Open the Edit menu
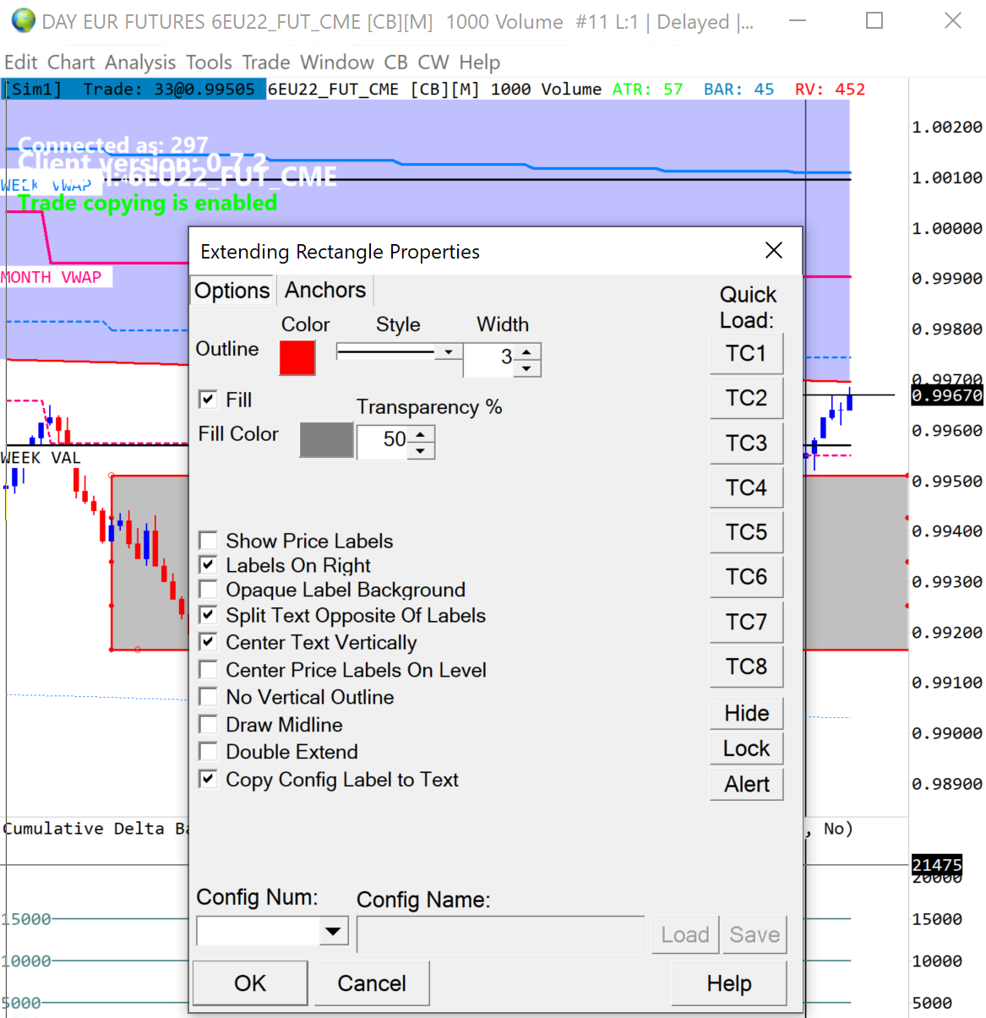The image size is (986, 1018). [x=21, y=63]
